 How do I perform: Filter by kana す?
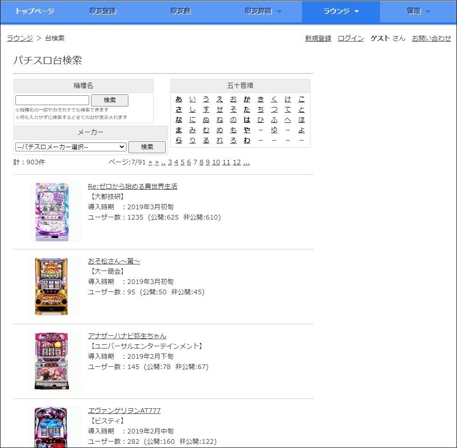(206, 109)
